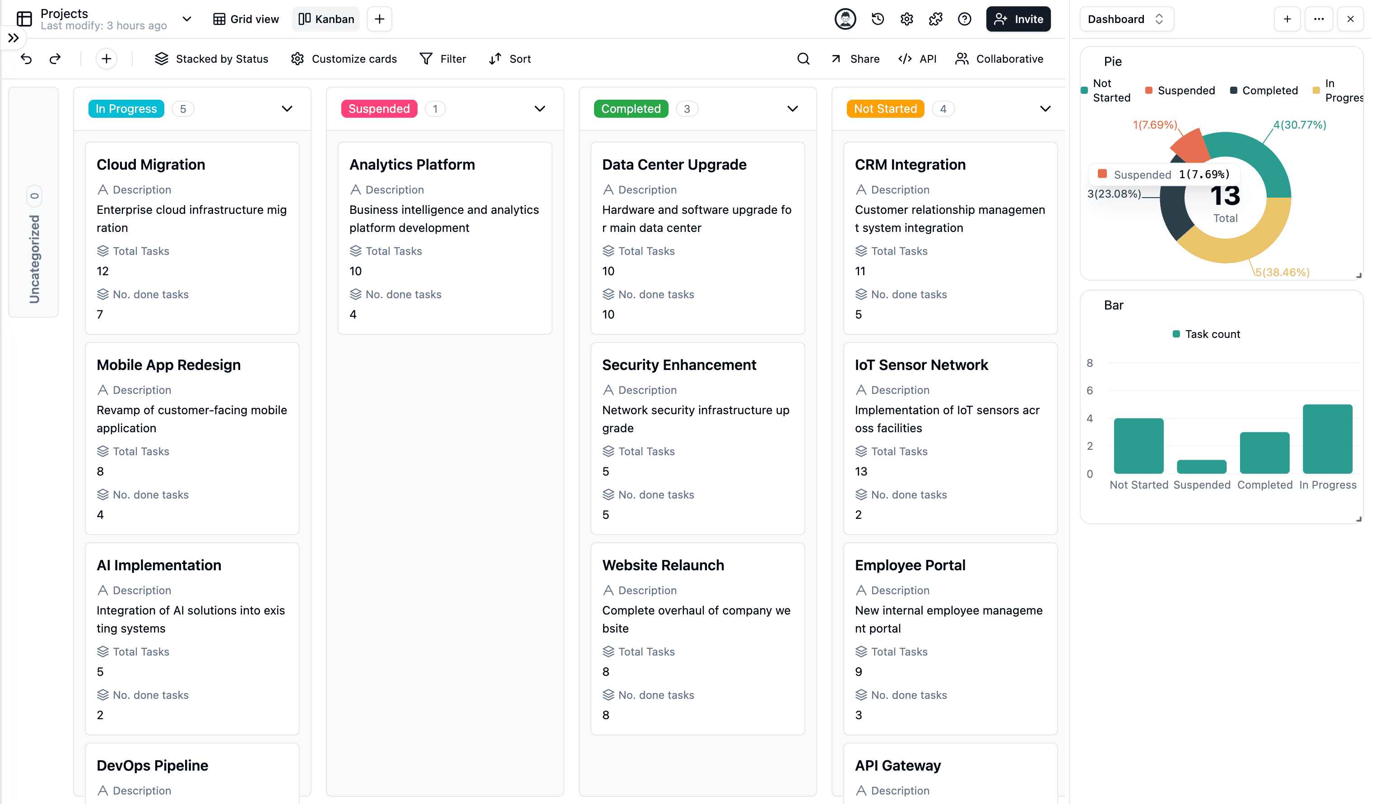Click the undo arrow icon
Screen dimensions: 1375x804
pyautogui.click(x=26, y=58)
